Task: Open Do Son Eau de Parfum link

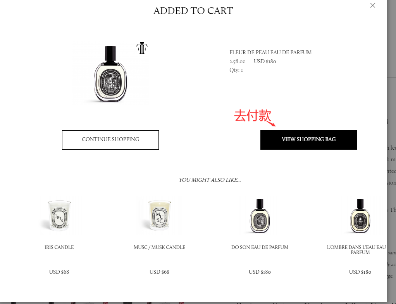Action: coord(260,247)
